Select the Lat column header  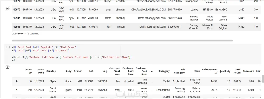click(91, 71)
